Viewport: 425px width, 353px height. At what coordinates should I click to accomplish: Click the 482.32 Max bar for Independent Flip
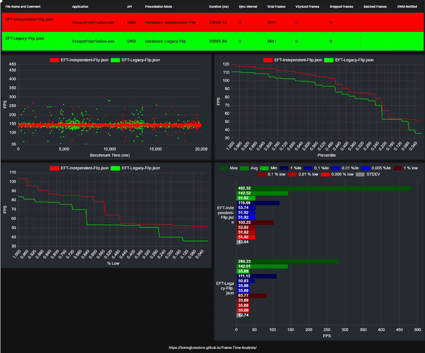[324, 188]
